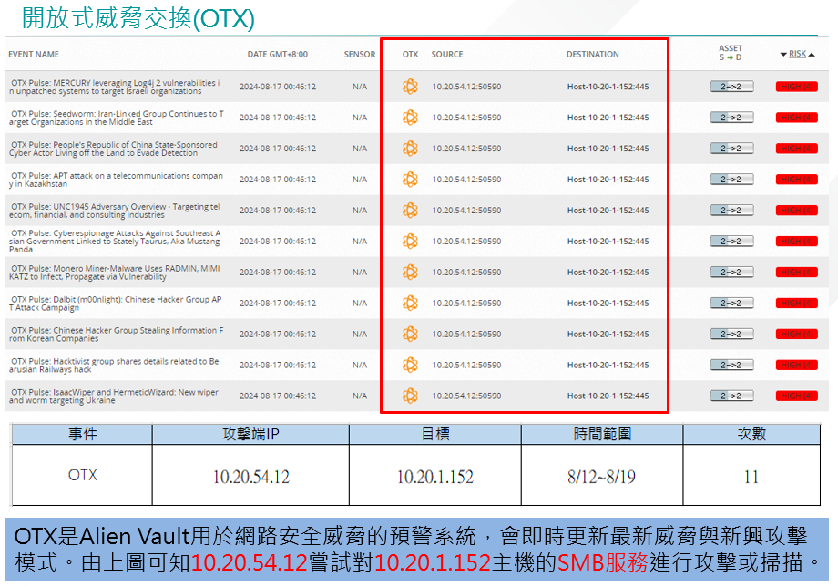Open the HIGH (4) badge on the Monero Miner row
Viewport: 838px width, 587px height.
[x=797, y=273]
